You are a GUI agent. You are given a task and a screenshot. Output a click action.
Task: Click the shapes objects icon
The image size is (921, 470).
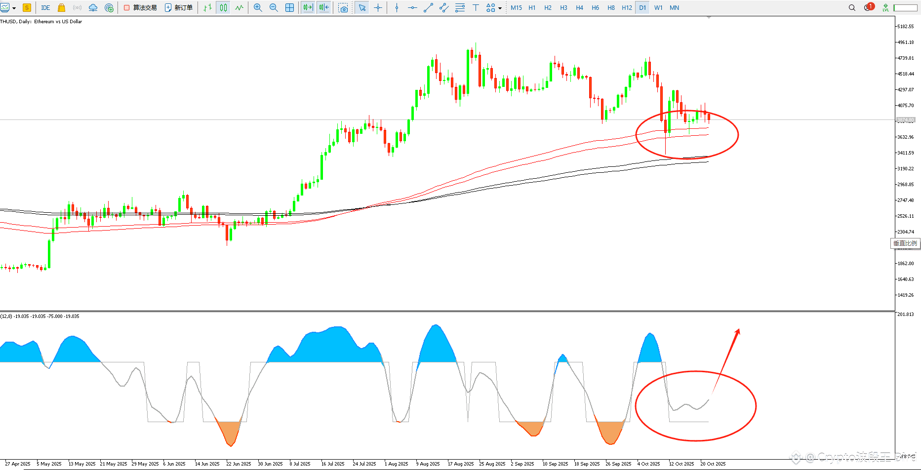pyautogui.click(x=490, y=7)
